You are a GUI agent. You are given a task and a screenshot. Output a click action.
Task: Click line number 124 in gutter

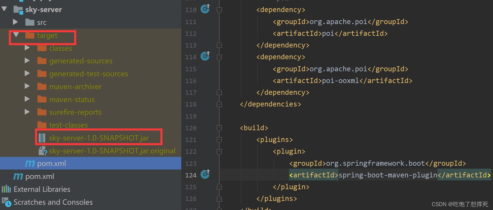(191, 175)
